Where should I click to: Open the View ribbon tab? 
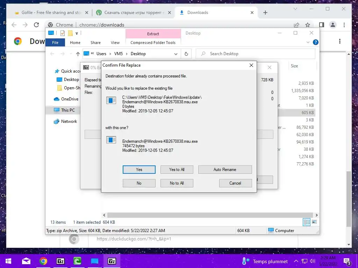115,43
